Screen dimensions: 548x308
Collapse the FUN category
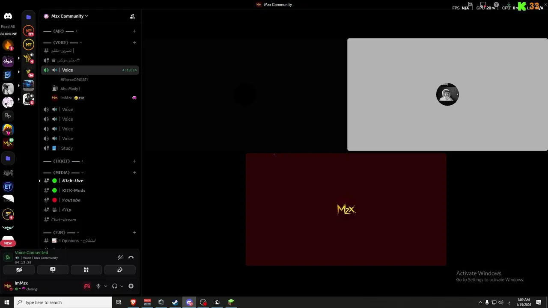[61, 232]
